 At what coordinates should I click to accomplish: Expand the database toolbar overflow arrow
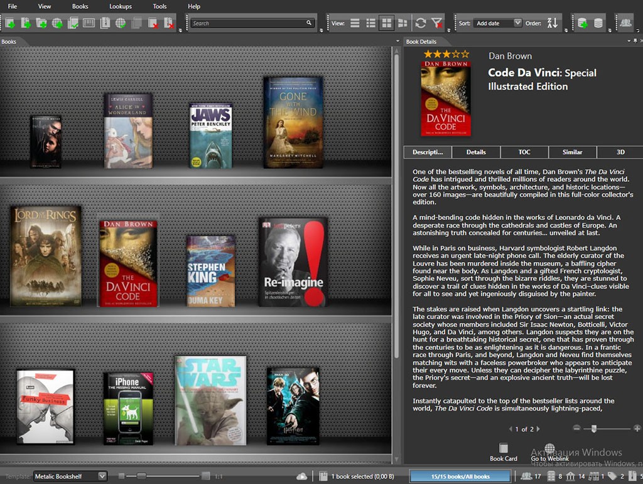(x=610, y=30)
